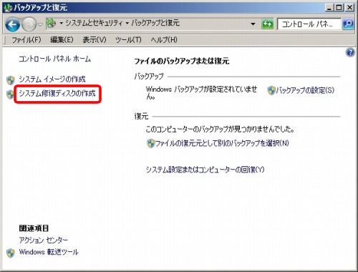Open help with the blue question mark icon
The image size is (358, 272).
[350, 52]
